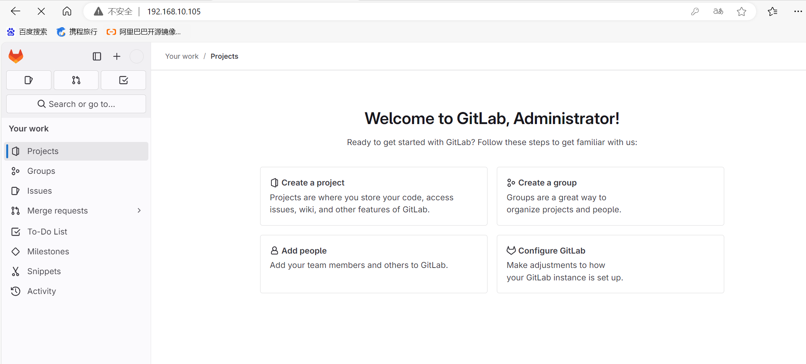Viewport: 806px width, 364px height.
Task: Click the Your work sidebar heading
Action: click(x=29, y=129)
